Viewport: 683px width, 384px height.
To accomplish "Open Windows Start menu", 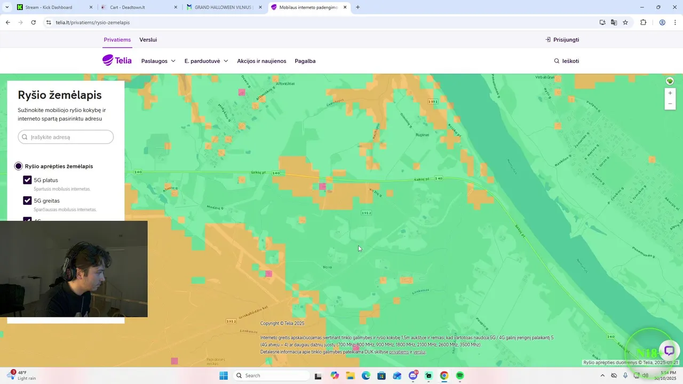I will (x=224, y=375).
